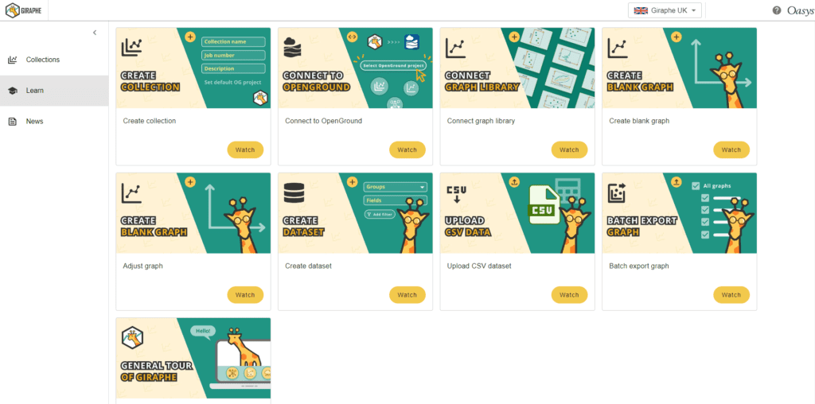Screen dimensions: 815x404
Task: Click the Description field in thumbnail
Action: point(233,68)
